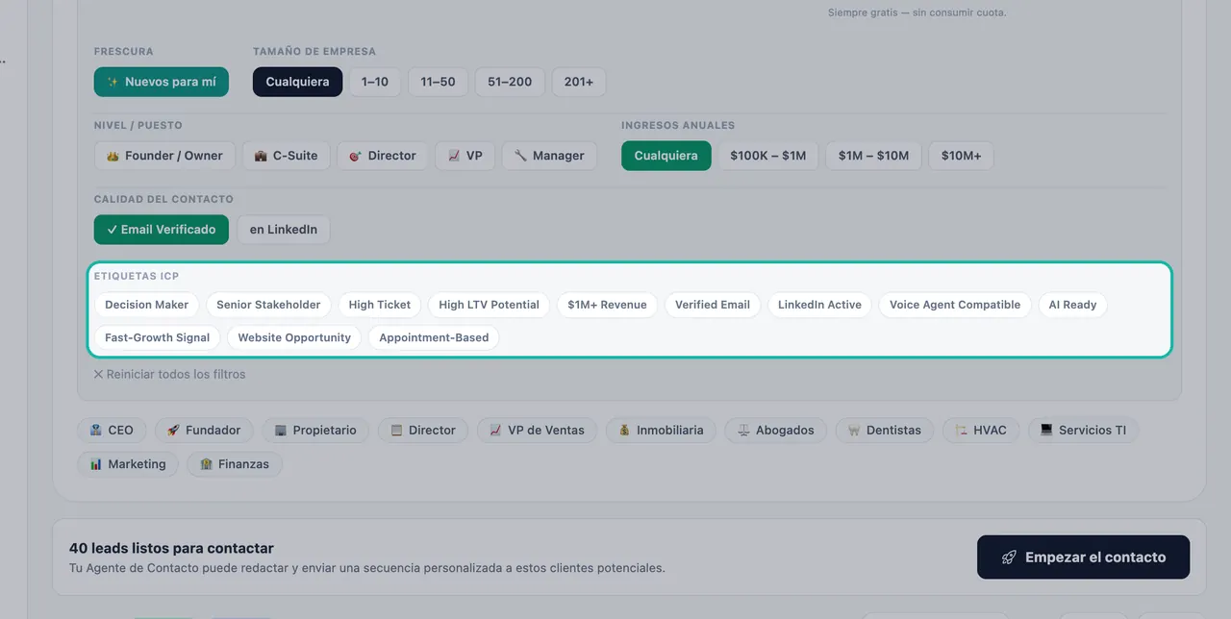Choose the 1–10 company size
The width and height of the screenshot is (1231, 619).
pyautogui.click(x=375, y=82)
